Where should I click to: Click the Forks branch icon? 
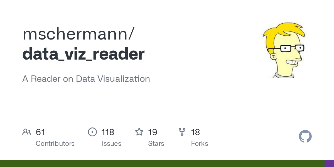tap(182, 132)
